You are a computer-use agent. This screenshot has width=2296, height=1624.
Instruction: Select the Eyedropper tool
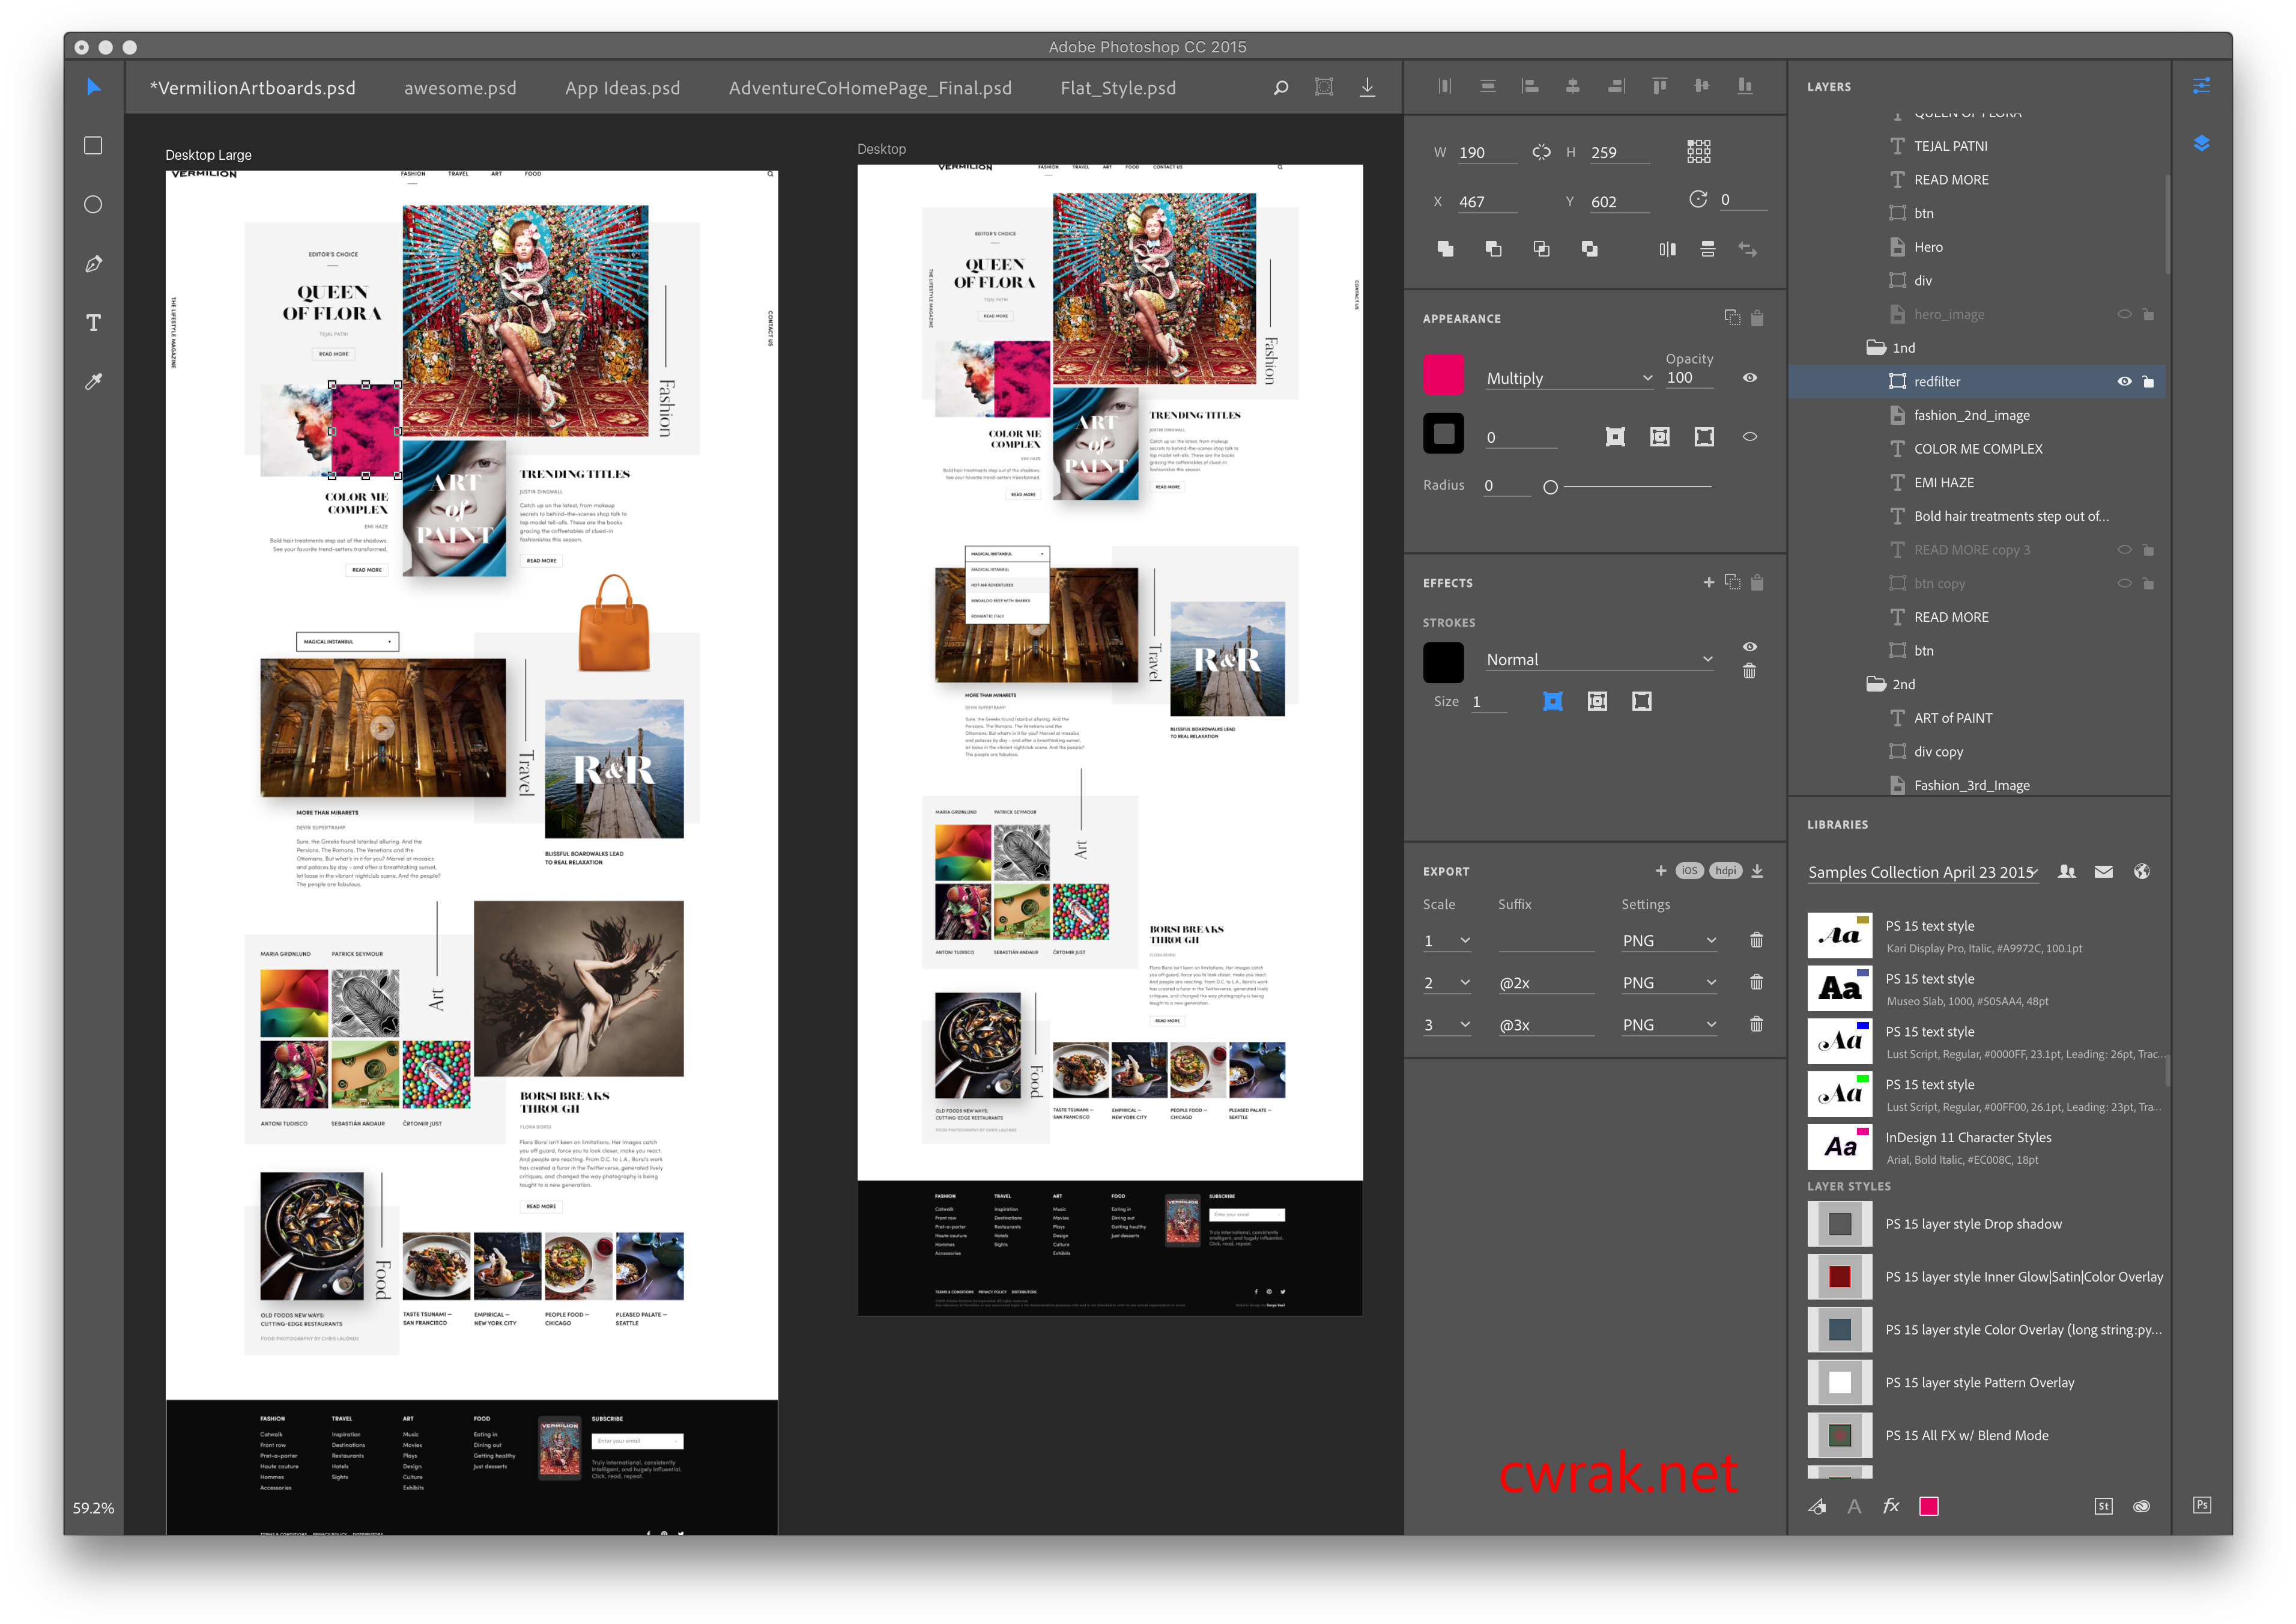coord(93,382)
